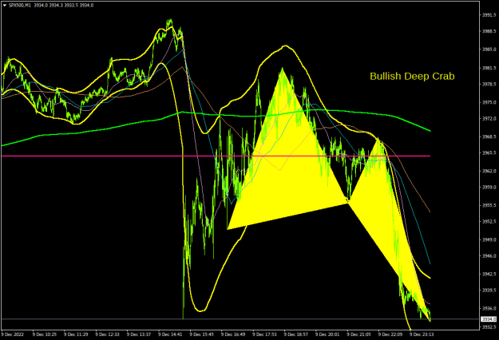
Task: Click the 9 Dec 2022 date label
Action: tap(12, 334)
